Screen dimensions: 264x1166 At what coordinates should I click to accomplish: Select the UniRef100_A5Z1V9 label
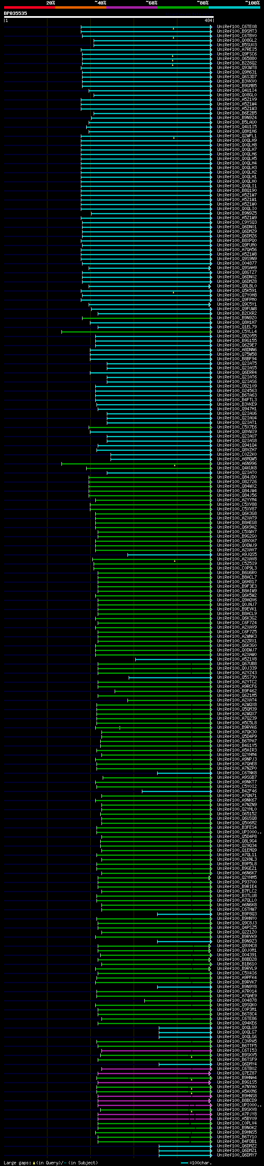tap(237, 100)
